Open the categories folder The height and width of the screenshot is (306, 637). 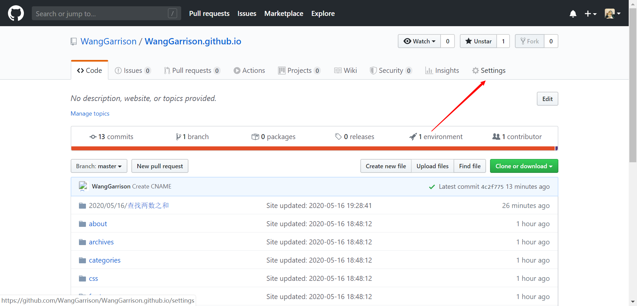coord(105,260)
